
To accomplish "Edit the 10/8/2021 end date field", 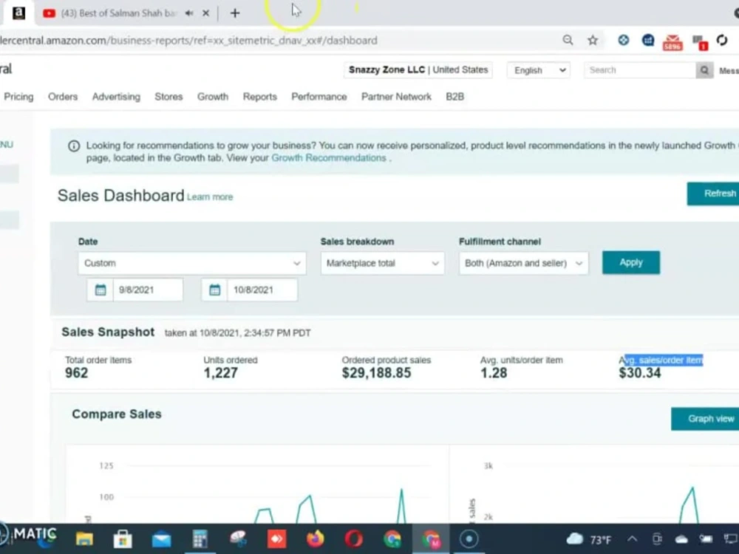I will (x=262, y=290).
